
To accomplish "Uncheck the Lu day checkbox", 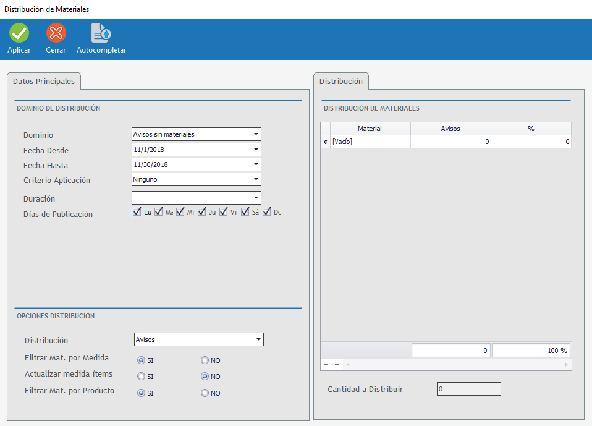I will [x=137, y=212].
